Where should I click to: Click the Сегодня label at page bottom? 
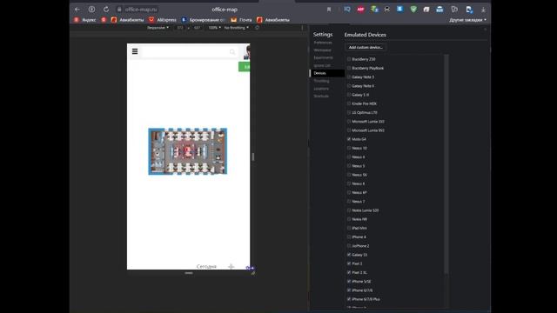coord(206,267)
